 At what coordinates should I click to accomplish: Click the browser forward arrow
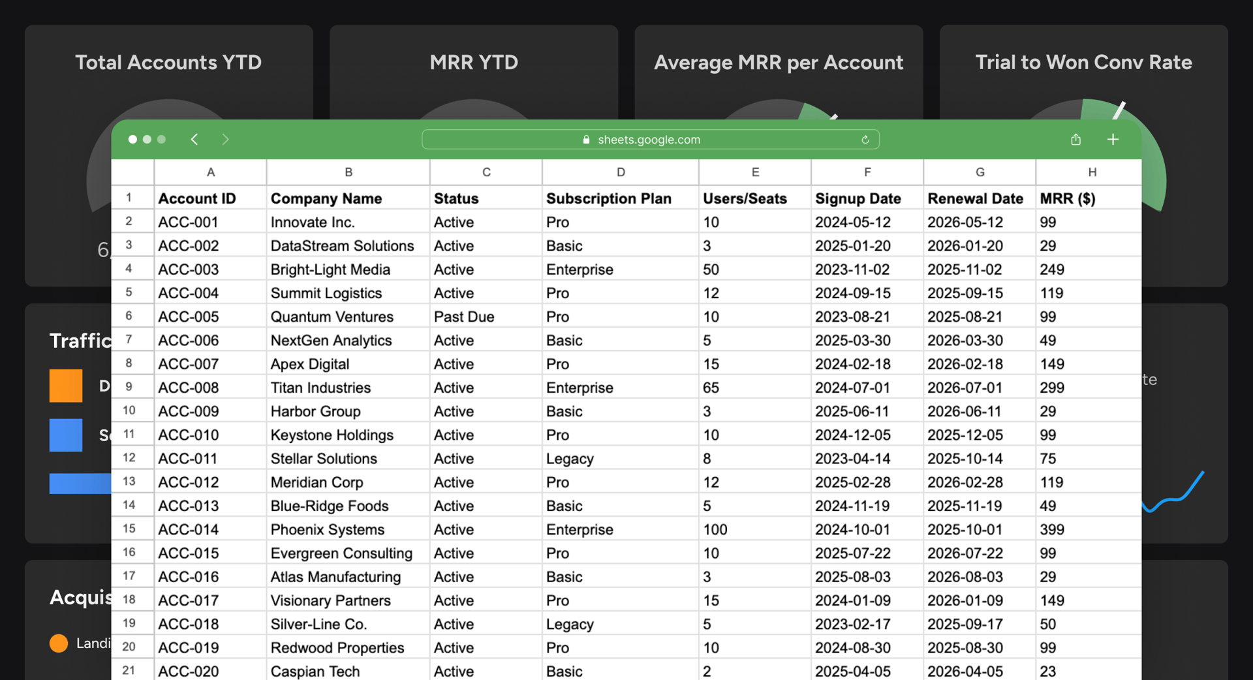(x=225, y=140)
